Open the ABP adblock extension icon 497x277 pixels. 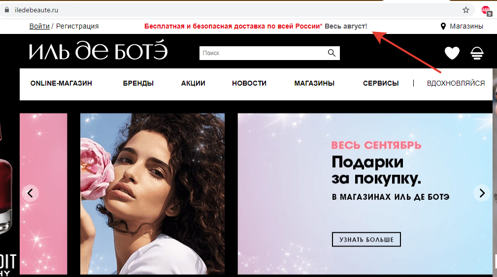tap(486, 11)
